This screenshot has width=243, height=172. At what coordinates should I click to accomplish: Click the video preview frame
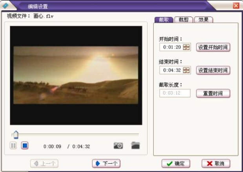point(76,75)
